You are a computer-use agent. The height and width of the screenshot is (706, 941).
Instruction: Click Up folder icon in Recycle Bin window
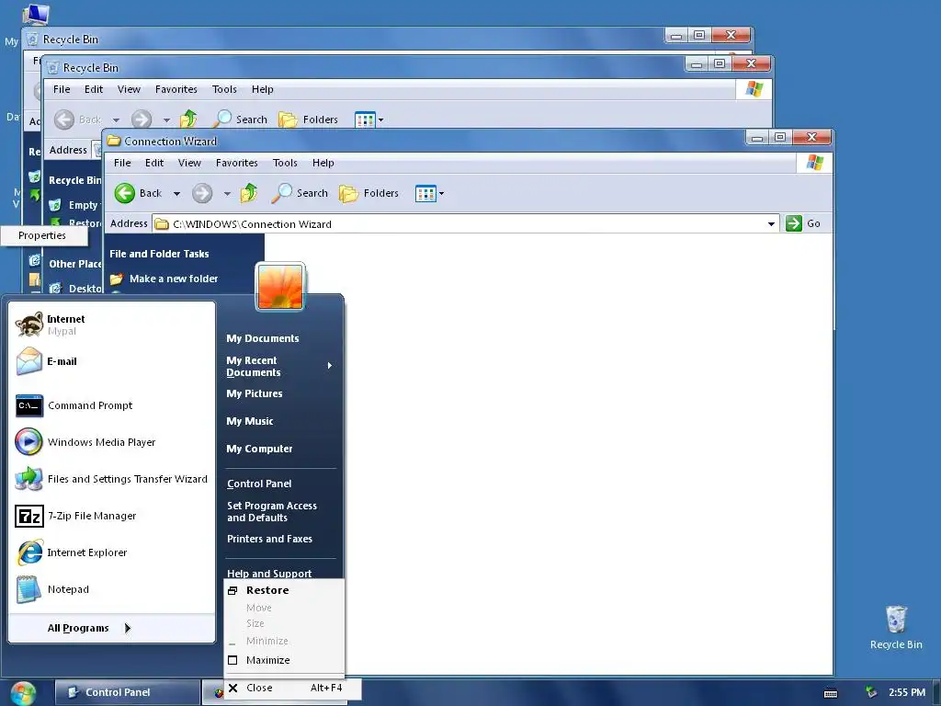click(x=188, y=119)
